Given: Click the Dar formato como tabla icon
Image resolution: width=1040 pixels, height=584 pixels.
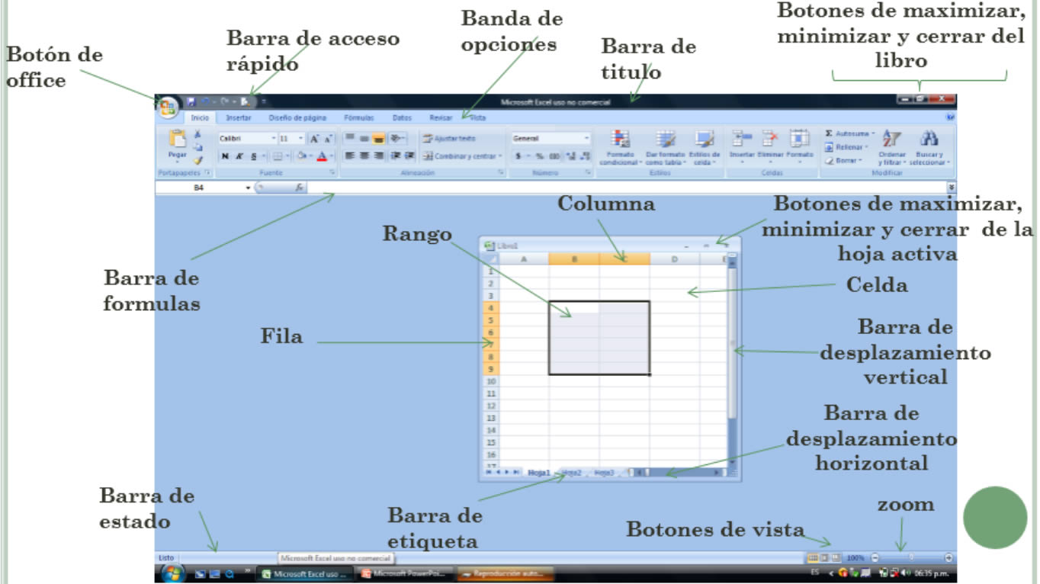Looking at the screenshot, I should [x=666, y=140].
